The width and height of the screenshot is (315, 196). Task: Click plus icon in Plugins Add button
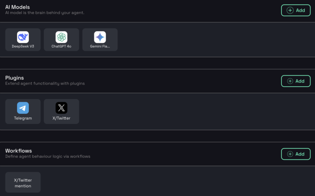pyautogui.click(x=290, y=81)
